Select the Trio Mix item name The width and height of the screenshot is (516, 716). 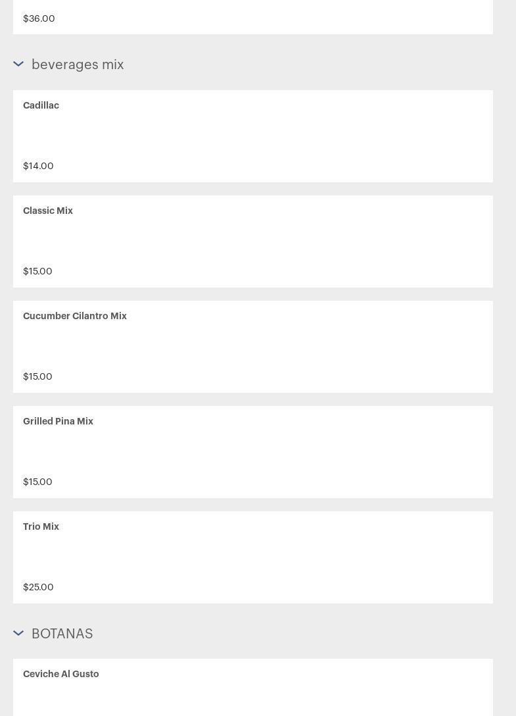[41, 526]
